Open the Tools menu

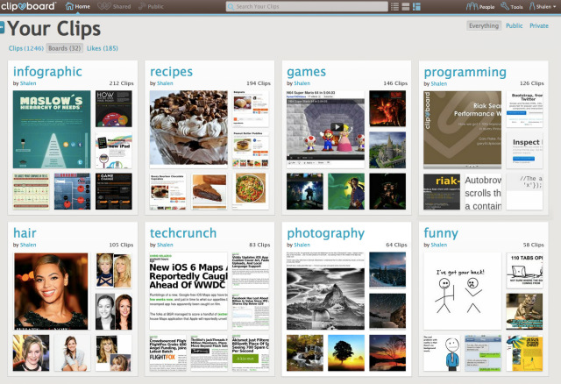tap(512, 6)
